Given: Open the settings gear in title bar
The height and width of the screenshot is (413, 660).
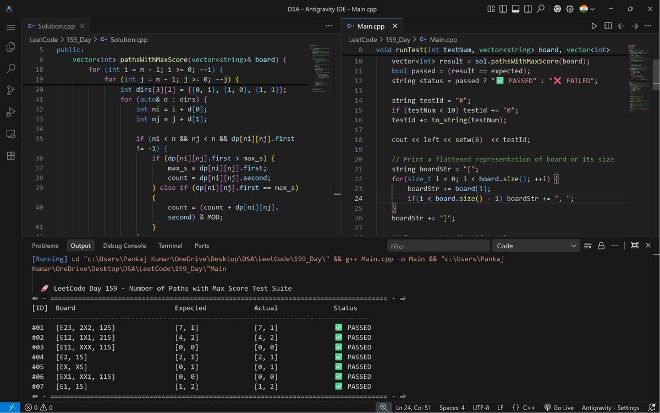Looking at the screenshot, I should click(x=570, y=9).
